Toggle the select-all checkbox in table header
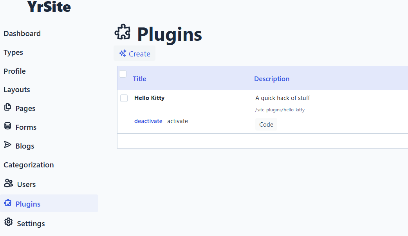This screenshot has width=408, height=236. point(123,74)
